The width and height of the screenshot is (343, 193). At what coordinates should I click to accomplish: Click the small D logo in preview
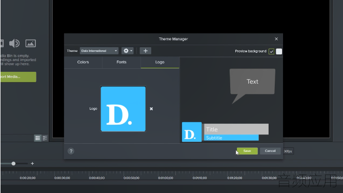192,132
